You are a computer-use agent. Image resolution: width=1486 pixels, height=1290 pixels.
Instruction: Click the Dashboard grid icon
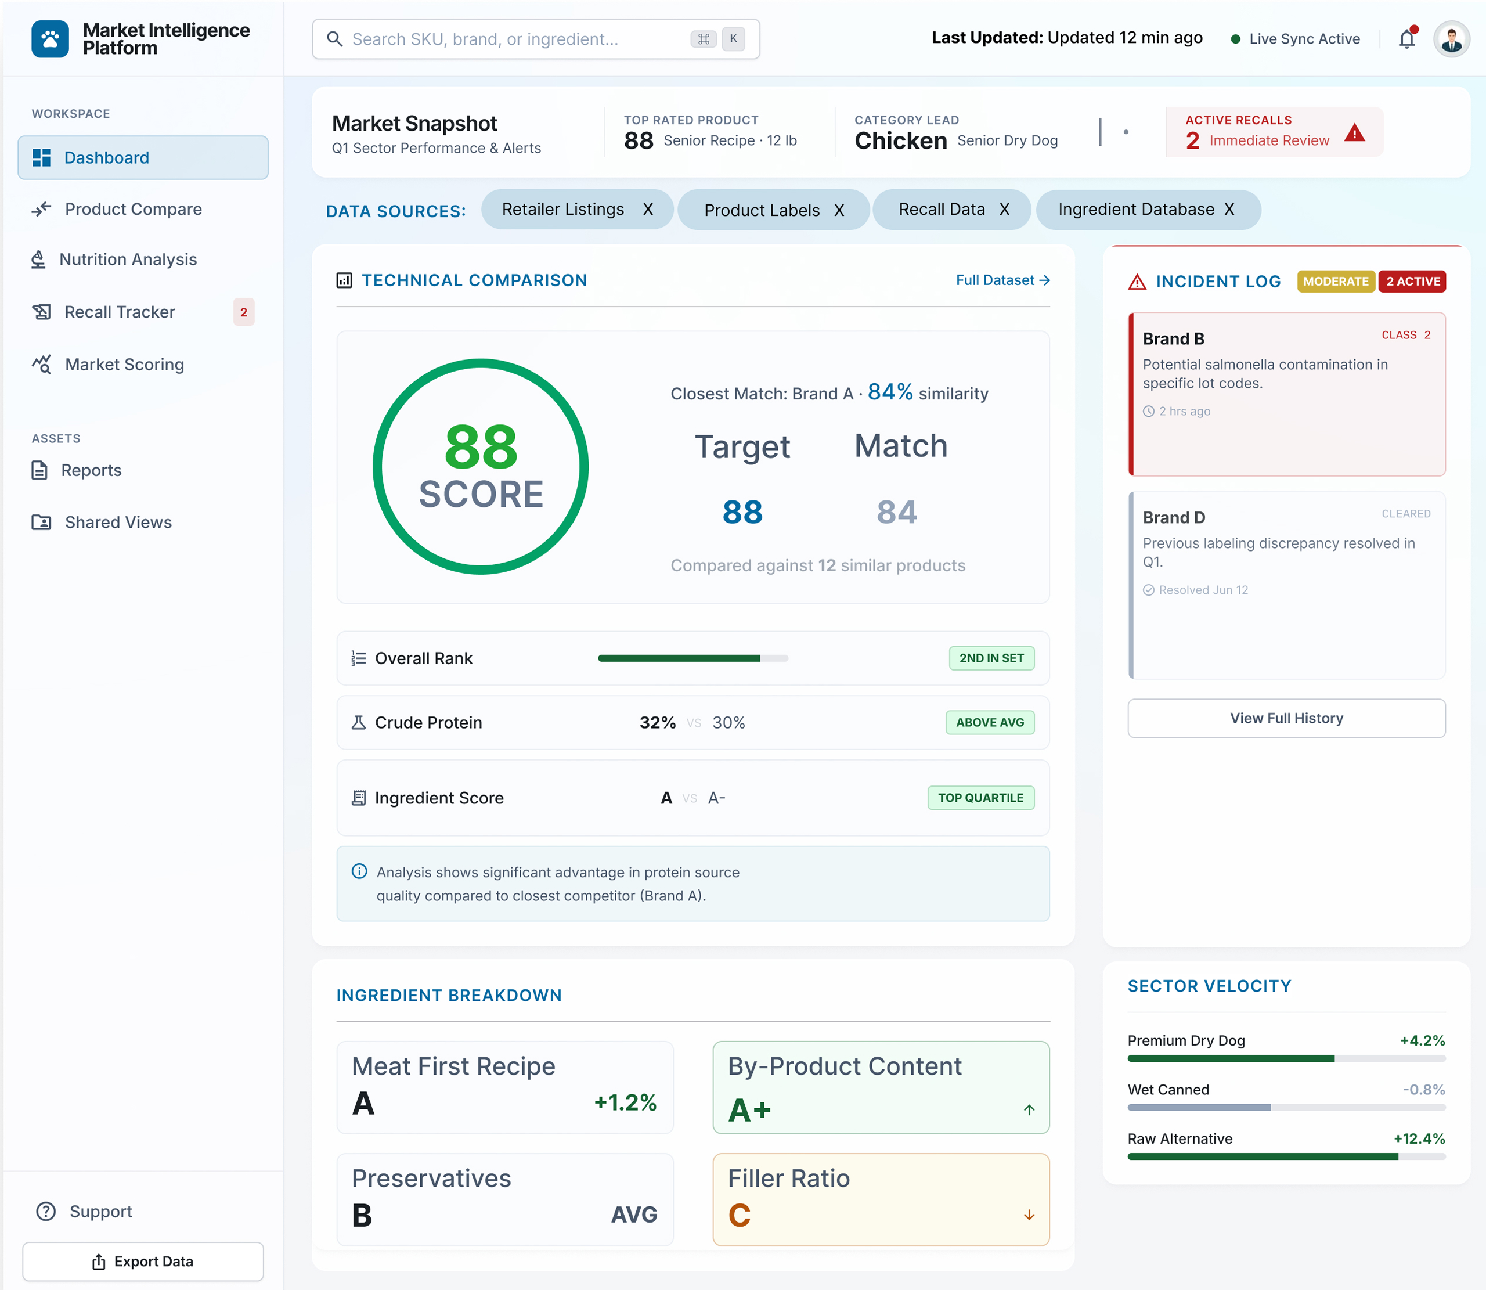[x=42, y=158]
